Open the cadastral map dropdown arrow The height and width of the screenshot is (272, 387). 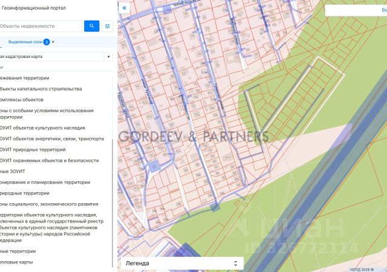click(108, 57)
